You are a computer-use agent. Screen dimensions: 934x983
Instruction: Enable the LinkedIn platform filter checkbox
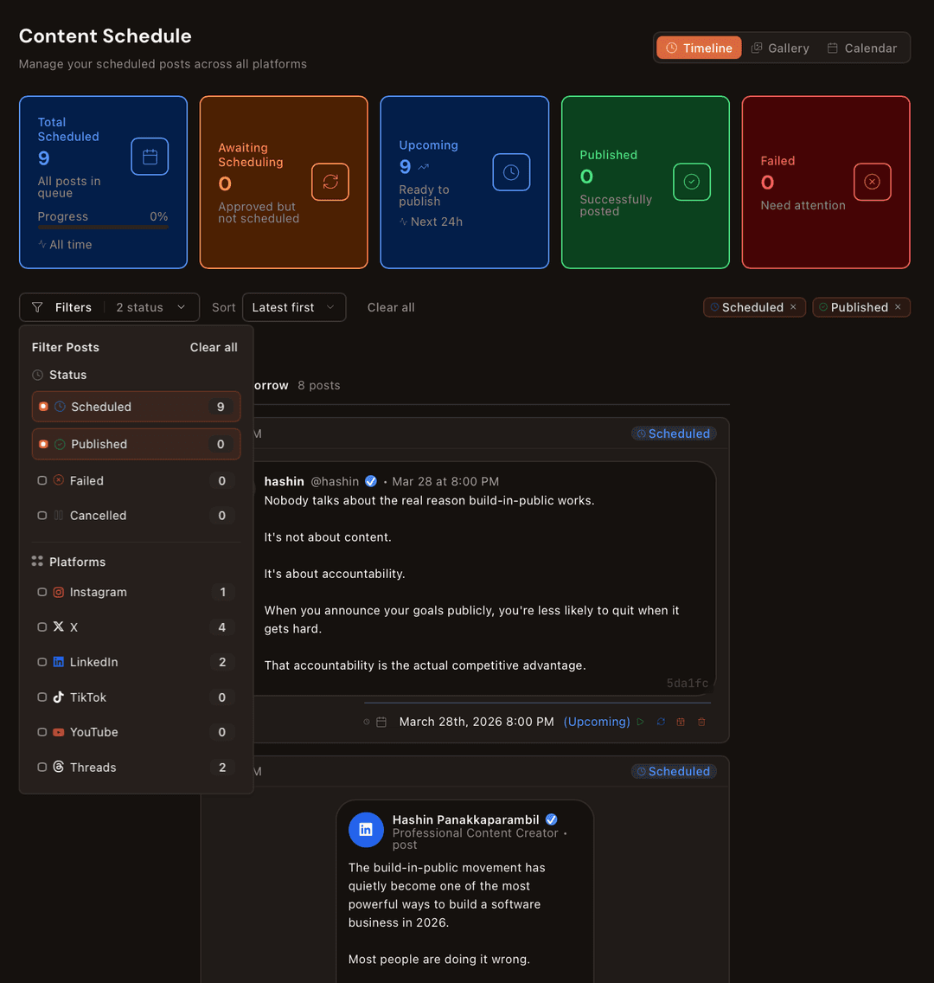[x=42, y=662]
